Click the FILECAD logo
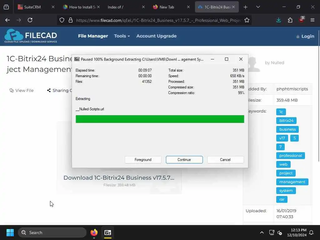Viewport: 320px width, 240px height. 31,36
